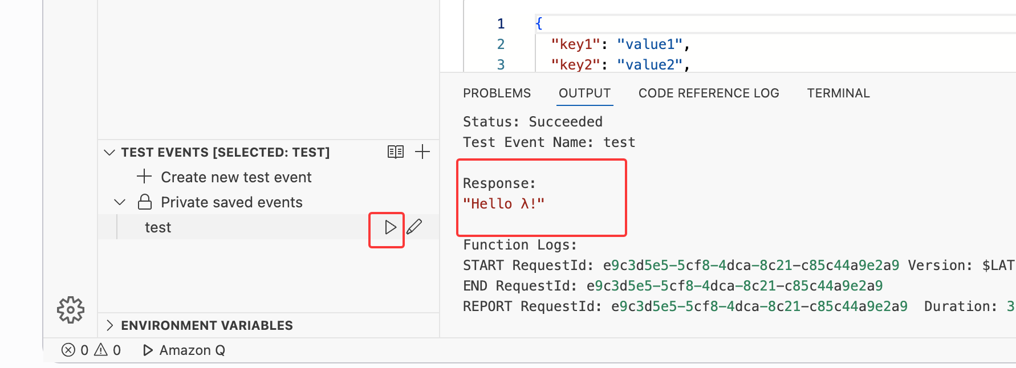Image resolution: width=1016 pixels, height=368 pixels.
Task: Click the Hello λ response text
Action: (x=503, y=204)
